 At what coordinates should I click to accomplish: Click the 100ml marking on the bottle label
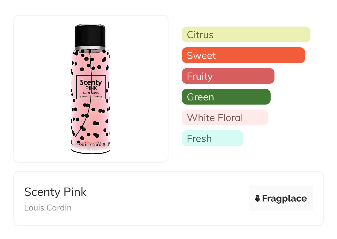pos(84,97)
